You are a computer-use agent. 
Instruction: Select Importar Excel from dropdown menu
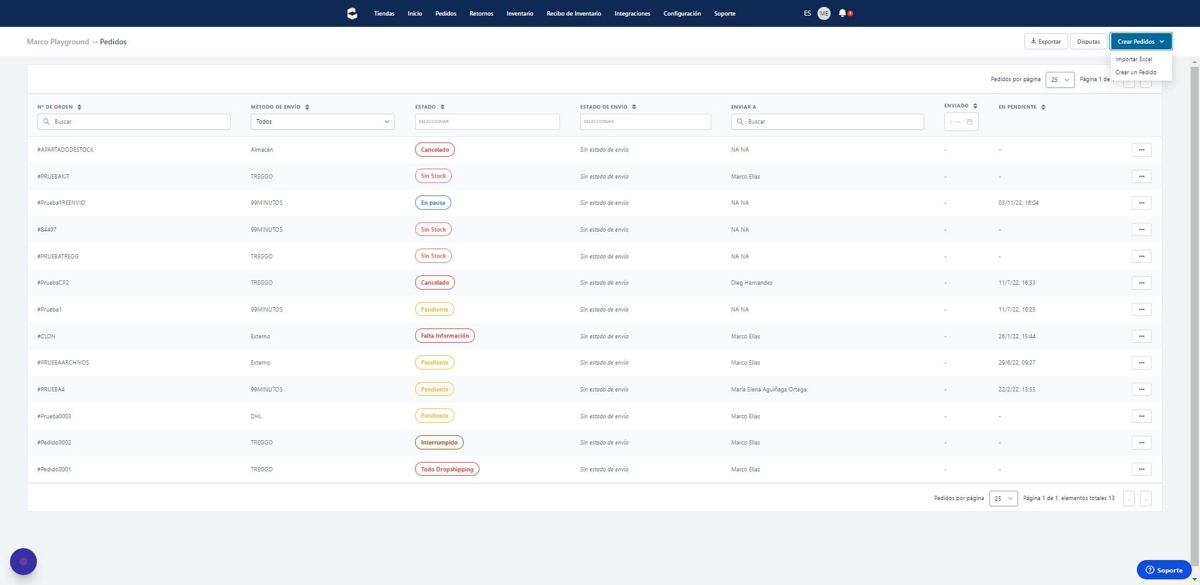[x=1134, y=59]
